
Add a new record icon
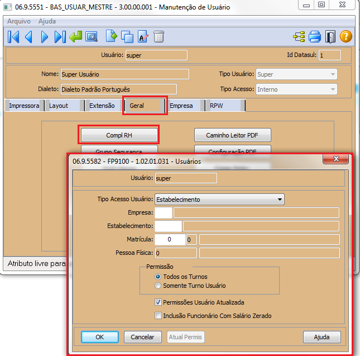coord(112,36)
